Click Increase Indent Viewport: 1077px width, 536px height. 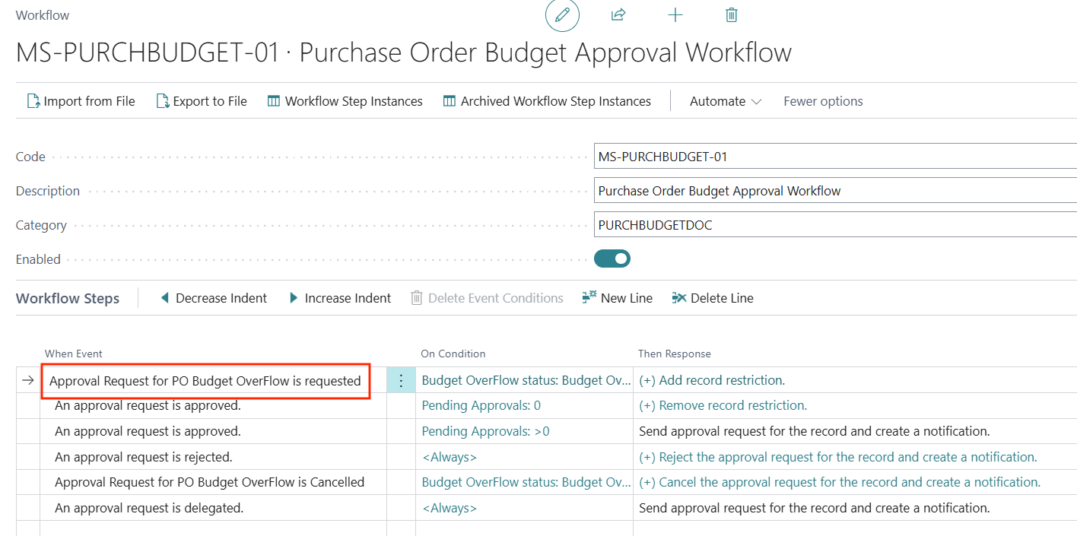[x=339, y=298]
